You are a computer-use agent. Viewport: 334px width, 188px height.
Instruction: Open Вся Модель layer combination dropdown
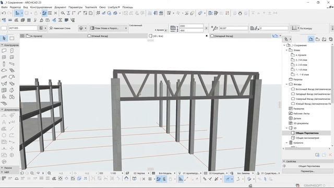tap(165, 173)
